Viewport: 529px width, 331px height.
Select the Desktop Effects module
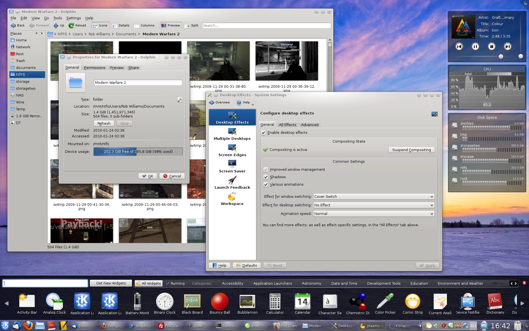232,118
